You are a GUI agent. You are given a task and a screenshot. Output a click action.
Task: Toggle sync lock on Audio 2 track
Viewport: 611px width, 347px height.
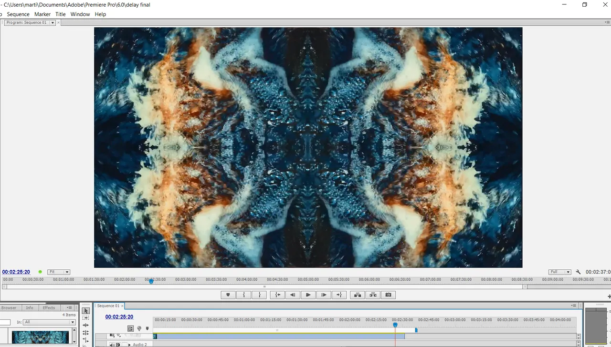[x=118, y=345]
